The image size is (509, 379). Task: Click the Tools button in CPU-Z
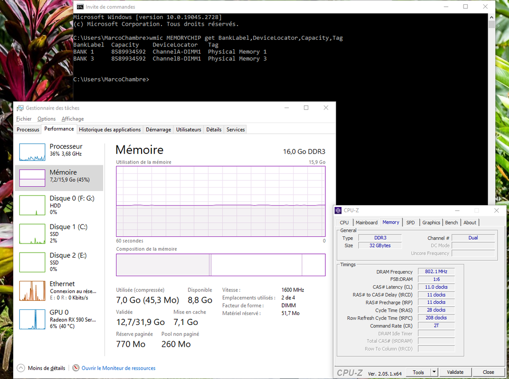[x=418, y=372]
